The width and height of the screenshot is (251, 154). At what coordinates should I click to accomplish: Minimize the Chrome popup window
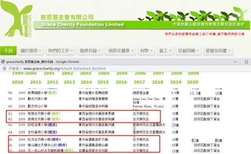click(x=235, y=62)
